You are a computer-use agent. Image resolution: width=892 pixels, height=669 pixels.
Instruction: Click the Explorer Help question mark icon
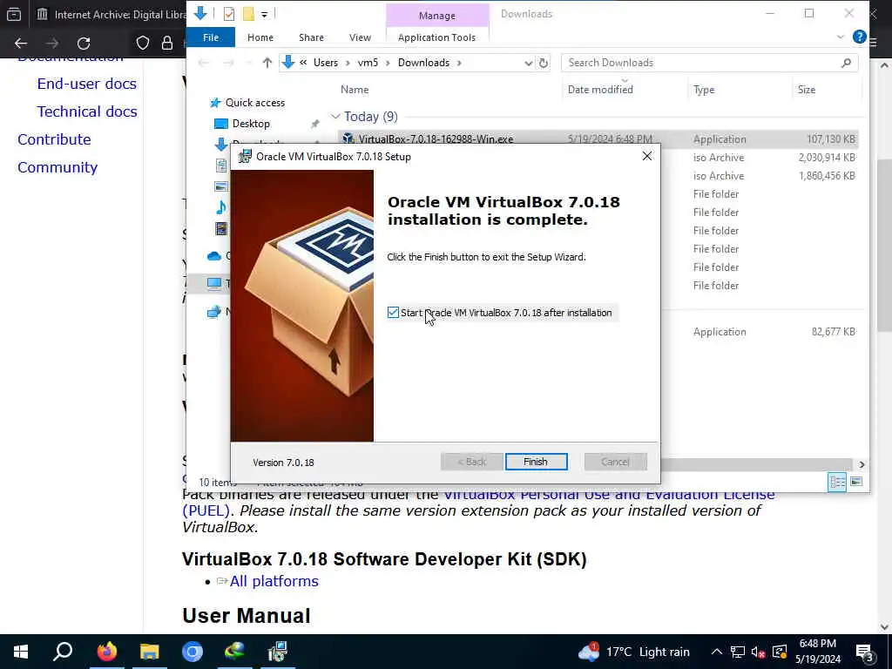pos(859,37)
